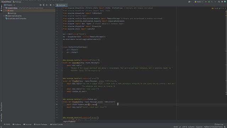Viewport: 227px width, 128px height.
Task: Open the Favorites tool window side tab
Action: point(1,118)
